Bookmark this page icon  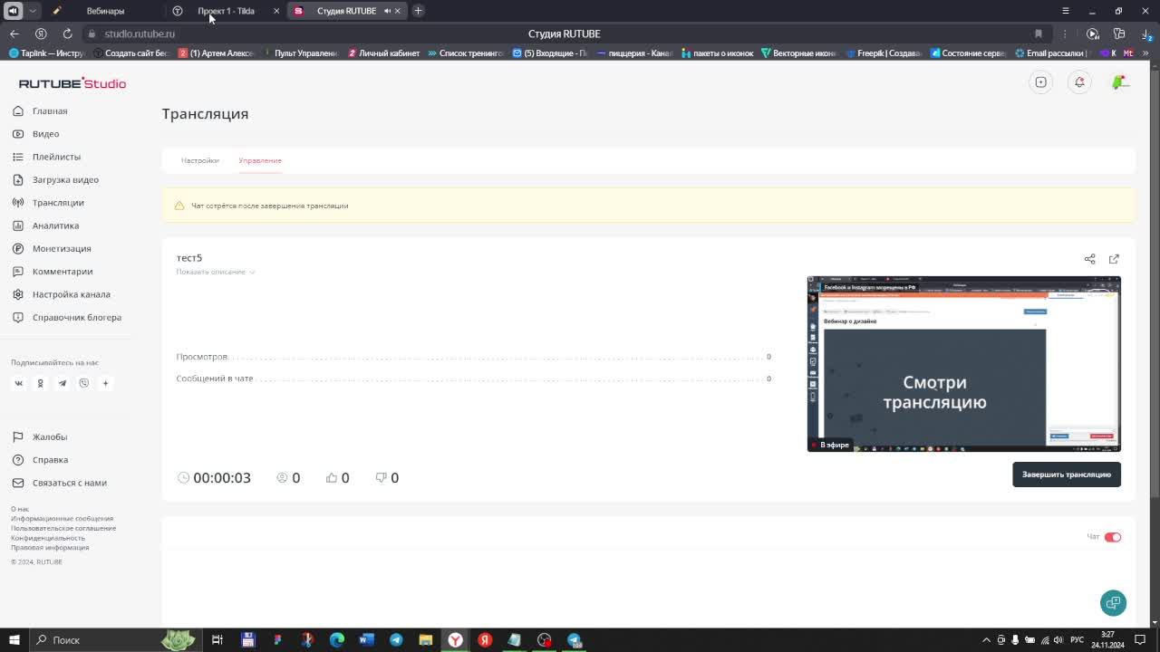[1039, 34]
